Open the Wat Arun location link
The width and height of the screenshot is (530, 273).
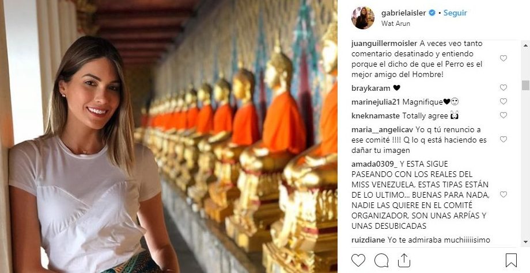pos(396,24)
